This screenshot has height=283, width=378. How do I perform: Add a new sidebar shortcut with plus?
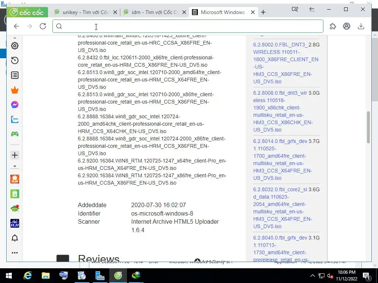15,155
